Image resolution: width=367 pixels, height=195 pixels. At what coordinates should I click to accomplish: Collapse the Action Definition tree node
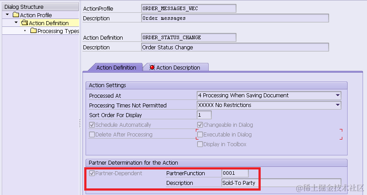(x=16, y=22)
